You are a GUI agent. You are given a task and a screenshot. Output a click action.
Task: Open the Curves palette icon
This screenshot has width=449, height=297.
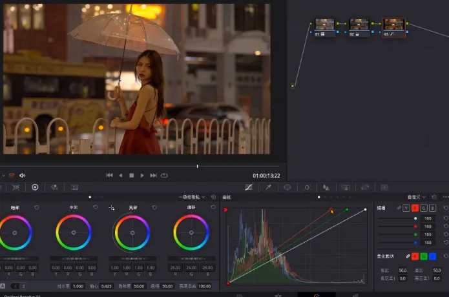click(x=249, y=187)
